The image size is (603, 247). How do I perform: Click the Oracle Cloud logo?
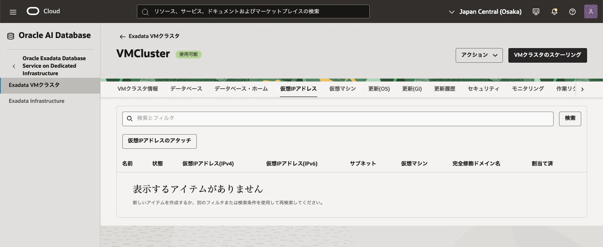click(x=44, y=11)
